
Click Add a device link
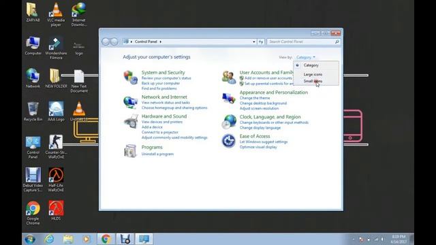pos(152,127)
